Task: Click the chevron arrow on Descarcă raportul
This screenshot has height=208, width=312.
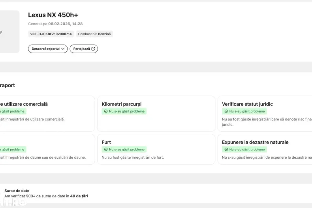Action: pyautogui.click(x=63, y=49)
